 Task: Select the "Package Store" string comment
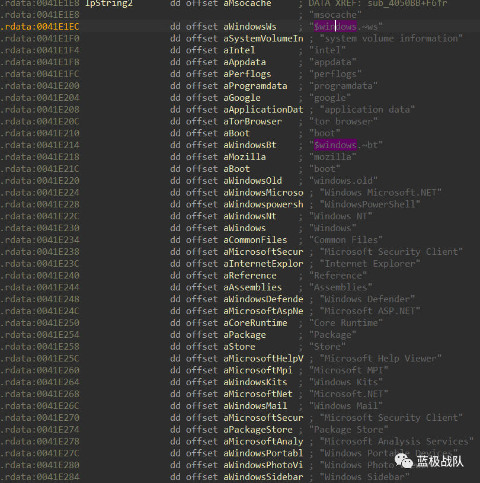click(348, 430)
